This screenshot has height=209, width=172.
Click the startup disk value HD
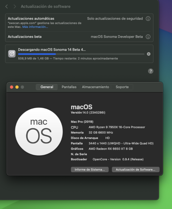pos(108,138)
